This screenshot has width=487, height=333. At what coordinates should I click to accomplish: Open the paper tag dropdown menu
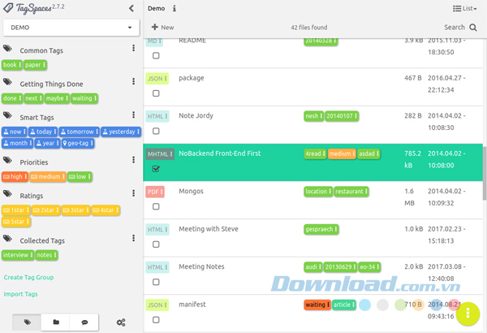[x=44, y=65]
